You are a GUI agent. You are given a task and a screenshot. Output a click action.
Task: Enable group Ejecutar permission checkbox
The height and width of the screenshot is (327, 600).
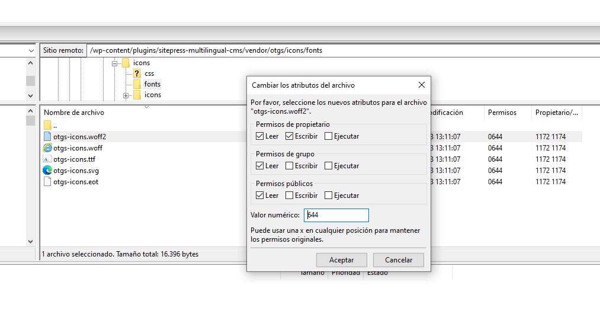click(329, 166)
